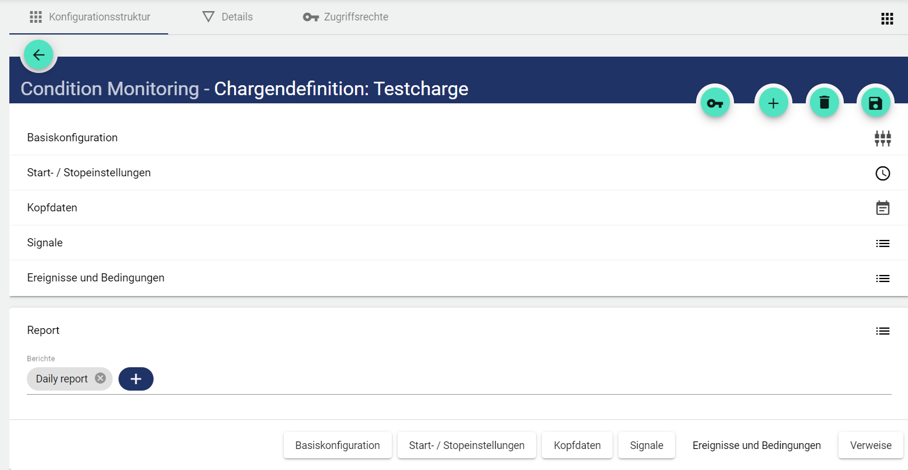
Task: Click the key access rights floating button
Action: pos(715,103)
